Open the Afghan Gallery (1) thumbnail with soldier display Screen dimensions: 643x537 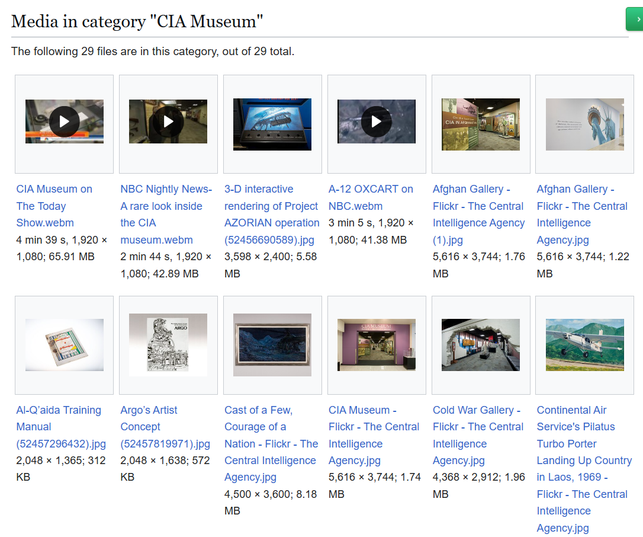[481, 124]
